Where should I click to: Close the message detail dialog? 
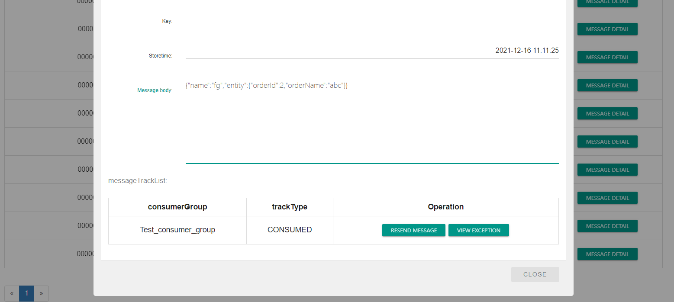tap(535, 274)
